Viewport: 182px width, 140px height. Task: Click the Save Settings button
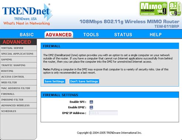(54, 81)
